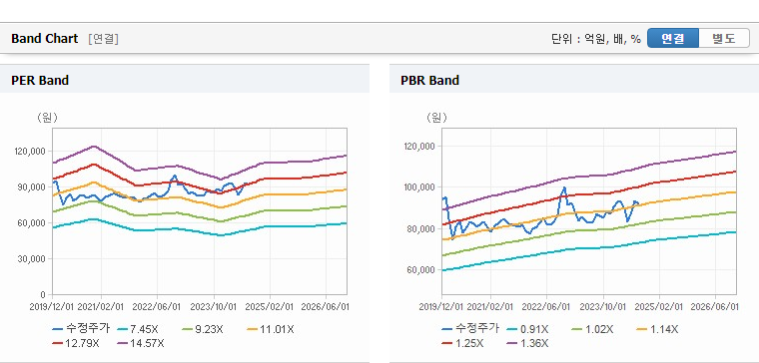Screen dimensions: 759x363
Task: Click the 2023/10/01 label on PBR chart
Action: [x=605, y=307]
